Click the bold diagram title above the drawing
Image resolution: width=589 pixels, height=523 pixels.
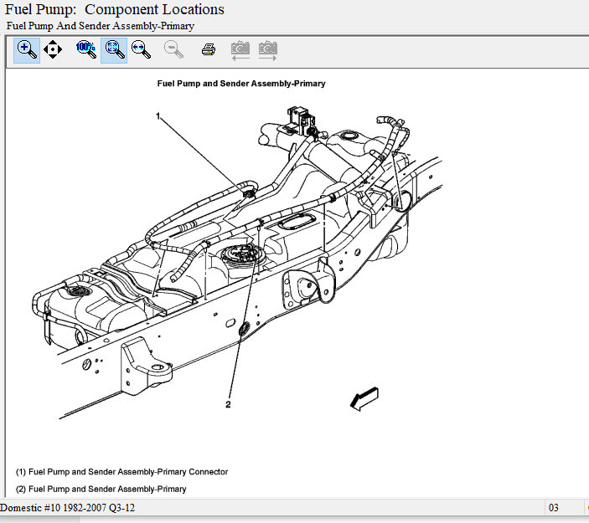tap(241, 84)
